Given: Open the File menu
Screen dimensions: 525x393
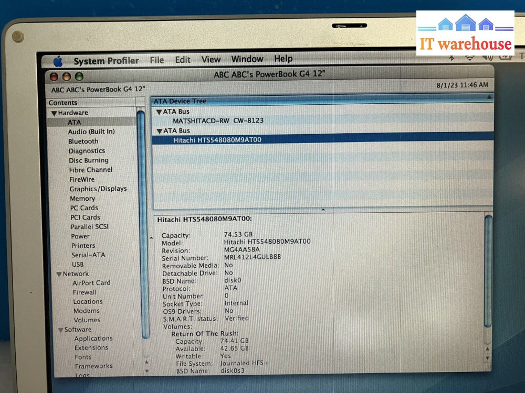Looking at the screenshot, I should [156, 60].
